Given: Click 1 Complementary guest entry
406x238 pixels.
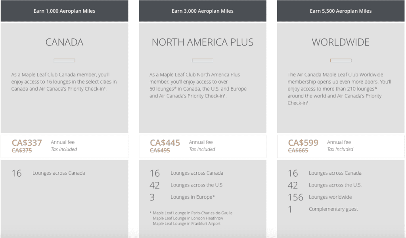Looking at the screenshot, I should (323, 209).
